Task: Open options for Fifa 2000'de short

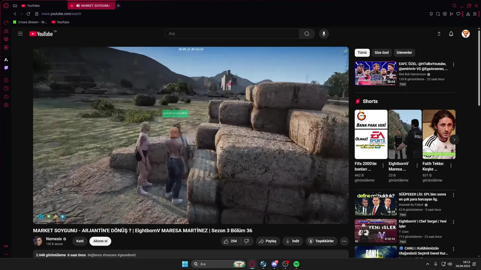Action: 383,165
